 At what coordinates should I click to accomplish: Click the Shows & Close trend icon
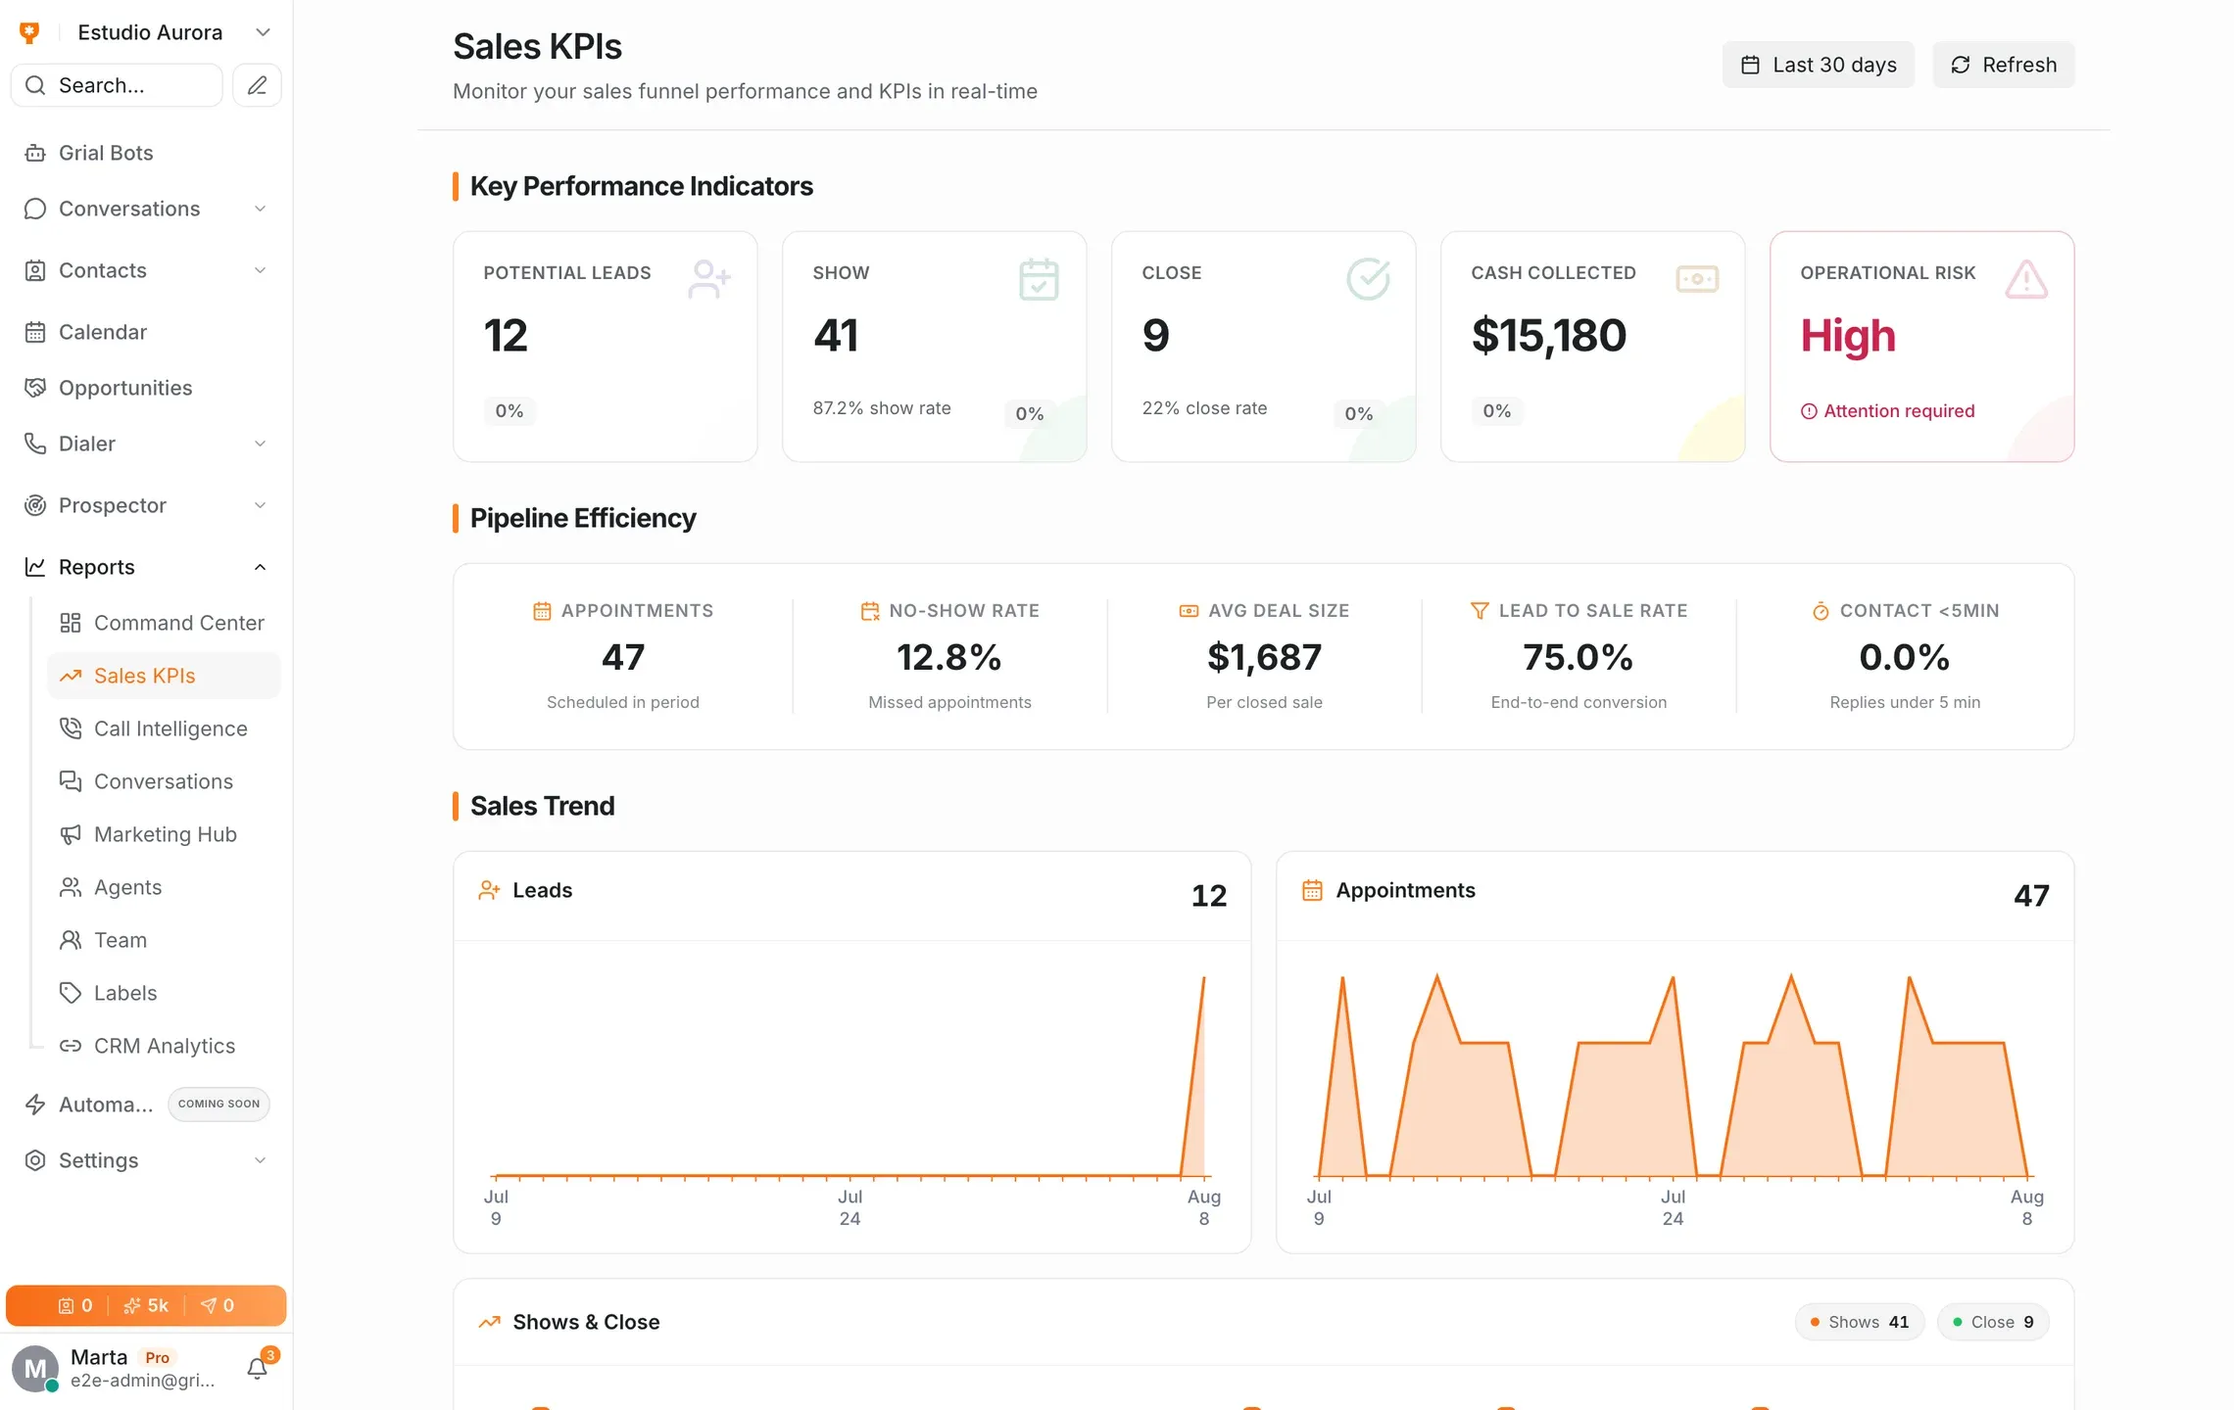pos(489,1322)
